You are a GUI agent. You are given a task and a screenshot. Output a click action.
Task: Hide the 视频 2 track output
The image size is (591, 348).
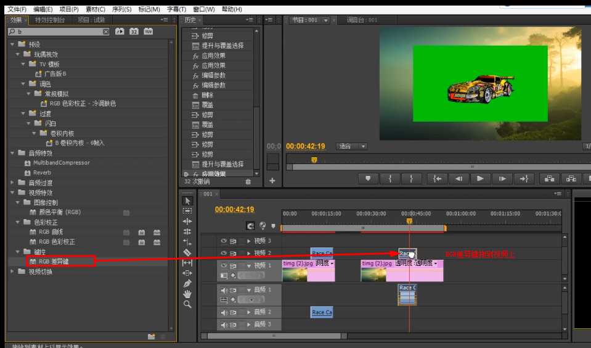pos(224,253)
